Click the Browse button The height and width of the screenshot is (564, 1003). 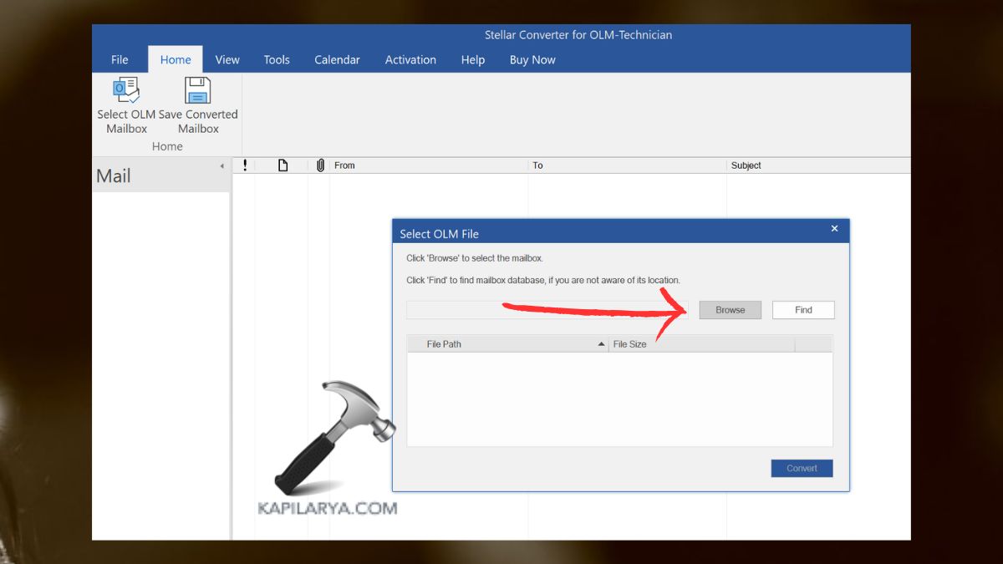(730, 309)
